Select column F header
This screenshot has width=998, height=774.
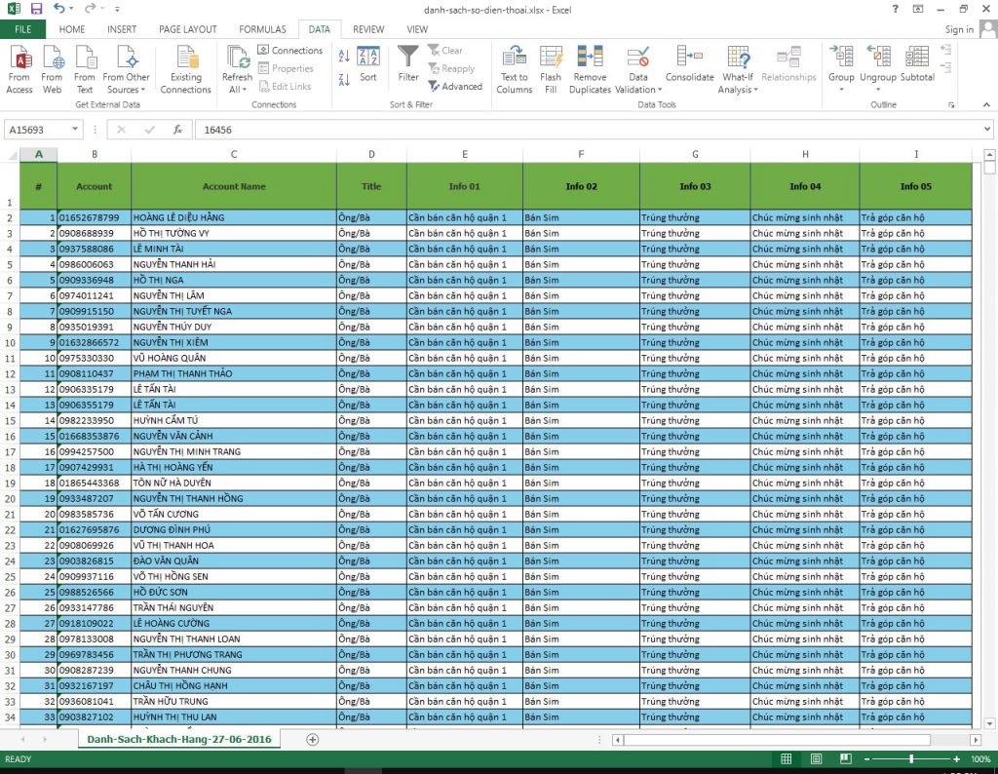(x=581, y=154)
